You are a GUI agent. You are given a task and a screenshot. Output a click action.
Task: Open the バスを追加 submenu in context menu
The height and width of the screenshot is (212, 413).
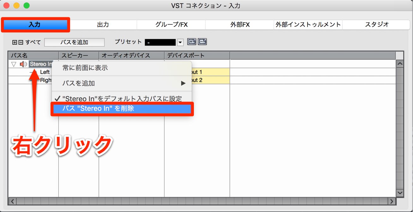click(122, 83)
